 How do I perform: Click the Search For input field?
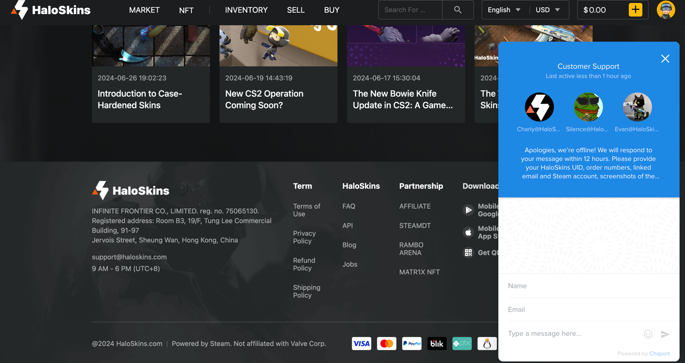[410, 10]
